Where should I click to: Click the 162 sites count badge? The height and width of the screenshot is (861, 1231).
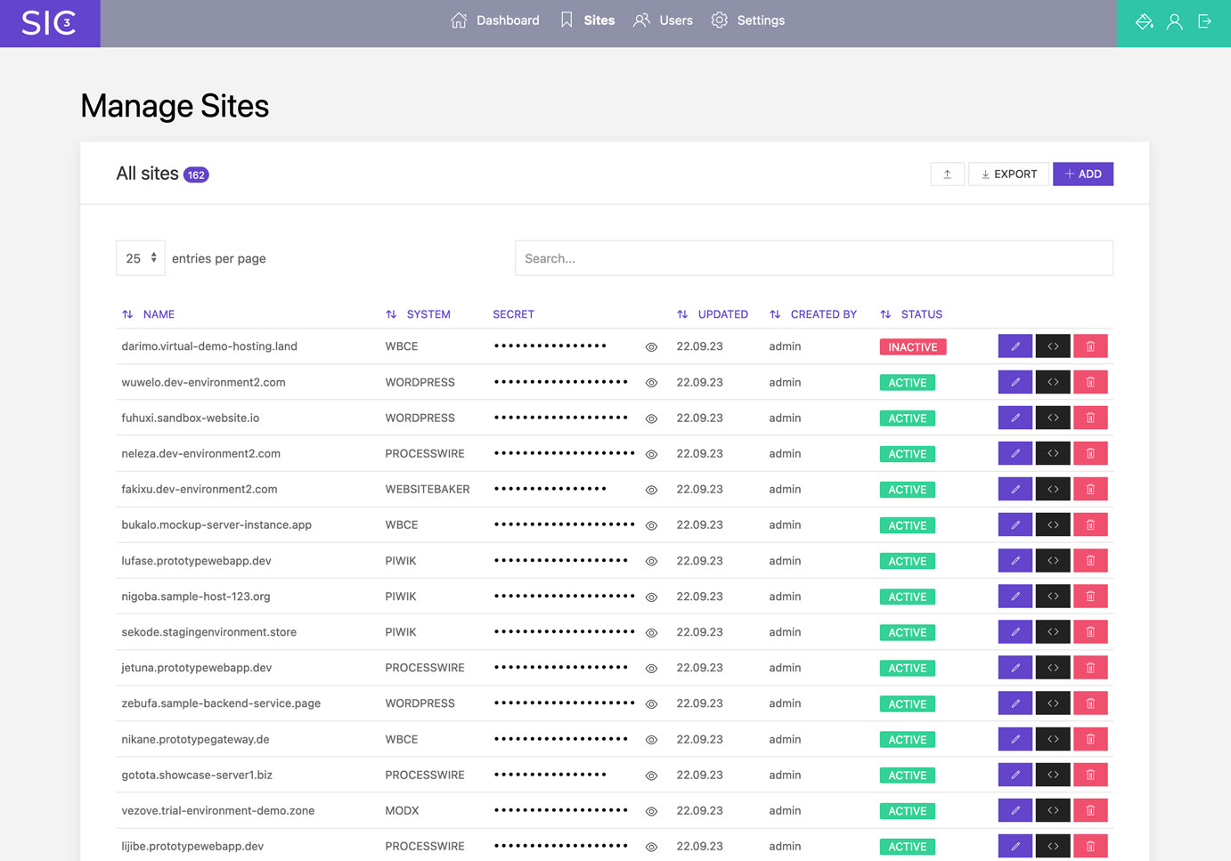196,175
